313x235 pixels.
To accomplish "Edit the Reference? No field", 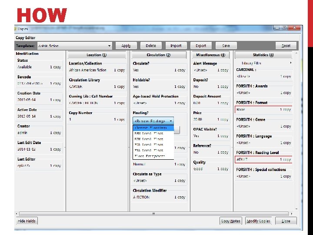I will pyautogui.click(x=211, y=152).
